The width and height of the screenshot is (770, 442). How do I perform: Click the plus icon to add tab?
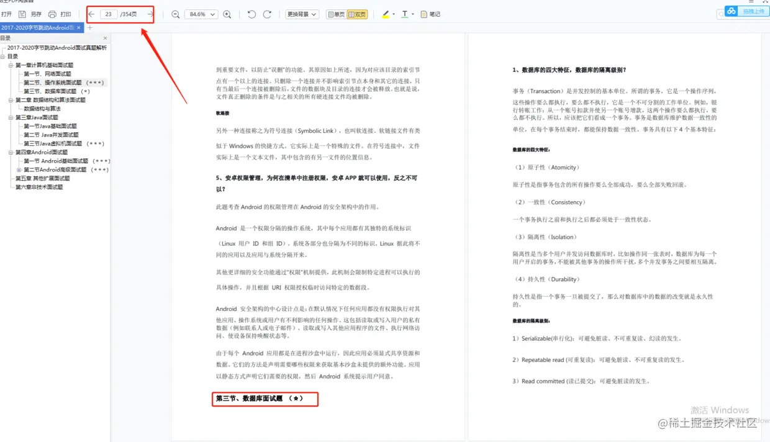pyautogui.click(x=90, y=28)
